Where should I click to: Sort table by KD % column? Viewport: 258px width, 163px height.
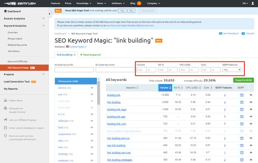point(178,88)
